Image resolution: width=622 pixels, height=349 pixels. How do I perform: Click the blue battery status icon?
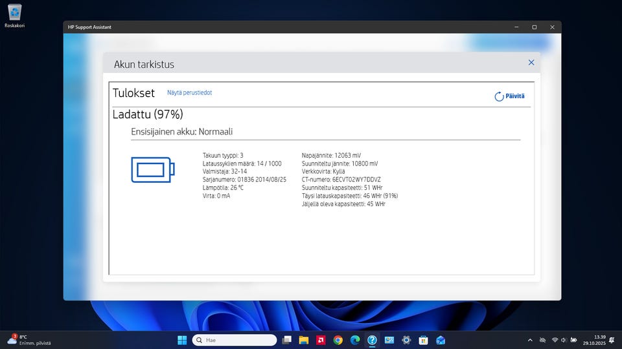[x=153, y=169]
